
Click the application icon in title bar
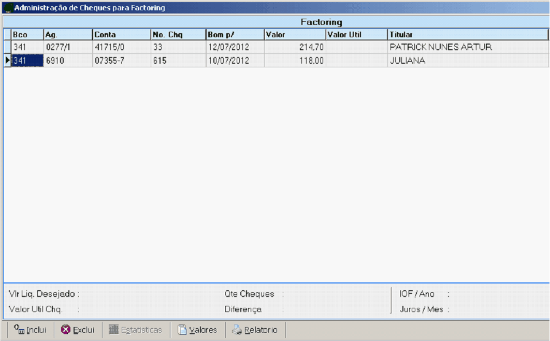point(8,8)
